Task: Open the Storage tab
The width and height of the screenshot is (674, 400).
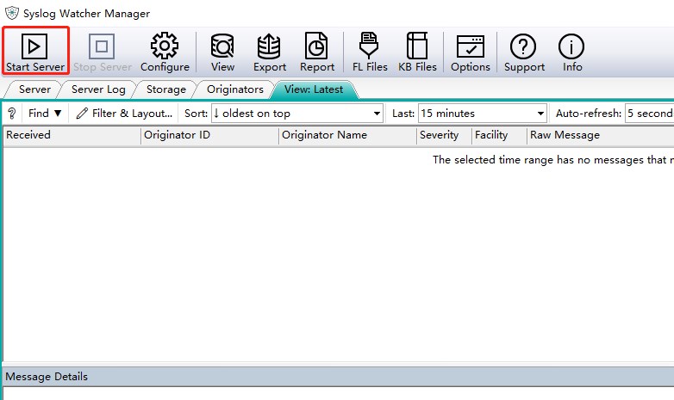Action: 166,89
